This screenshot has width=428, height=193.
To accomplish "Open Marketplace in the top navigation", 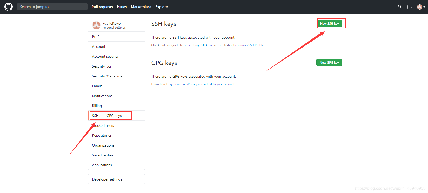I will (x=141, y=7).
